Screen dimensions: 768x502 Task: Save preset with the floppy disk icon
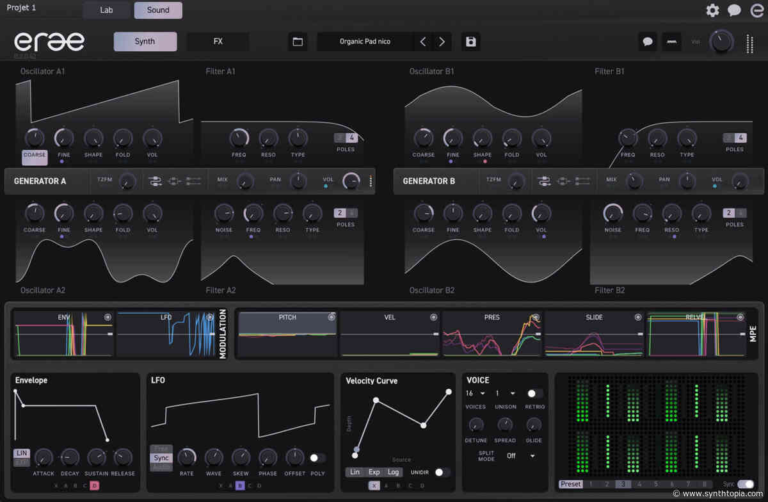pos(471,42)
